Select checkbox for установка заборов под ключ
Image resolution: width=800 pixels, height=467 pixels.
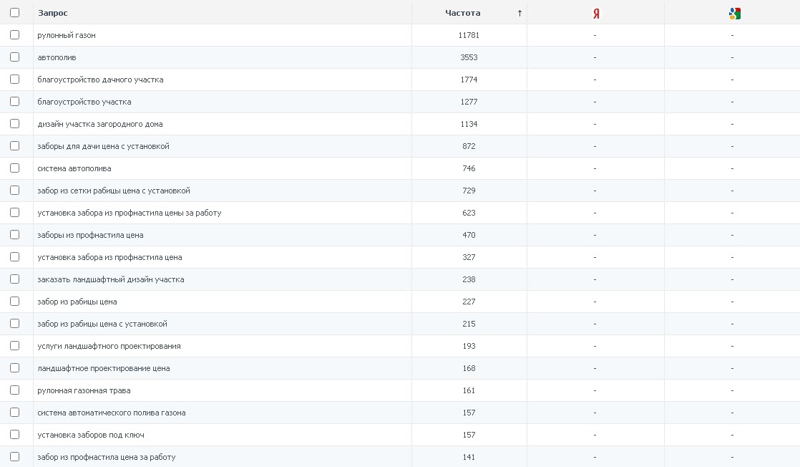tap(15, 434)
